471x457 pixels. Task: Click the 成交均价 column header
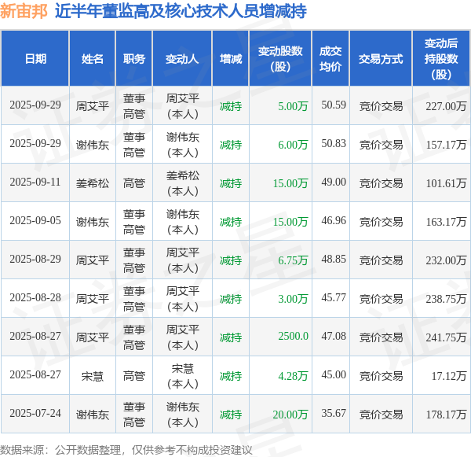(330, 58)
